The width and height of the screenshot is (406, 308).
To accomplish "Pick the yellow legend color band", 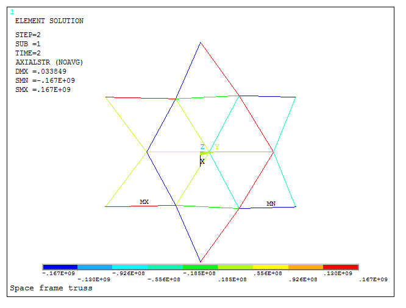I will (270, 267).
